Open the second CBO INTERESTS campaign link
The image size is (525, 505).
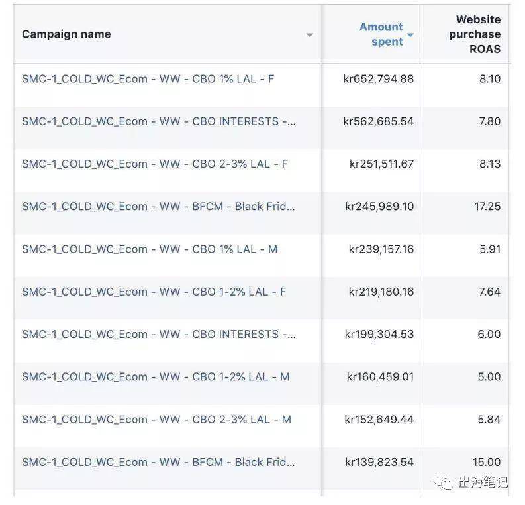[159, 334]
